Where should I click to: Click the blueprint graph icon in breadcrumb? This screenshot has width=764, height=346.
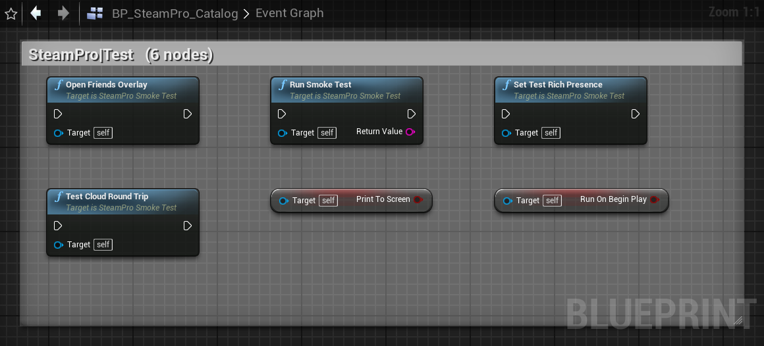(x=95, y=14)
